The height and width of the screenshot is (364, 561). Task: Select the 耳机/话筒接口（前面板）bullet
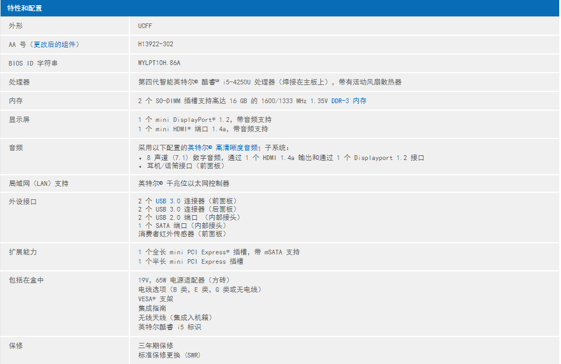[x=186, y=166]
